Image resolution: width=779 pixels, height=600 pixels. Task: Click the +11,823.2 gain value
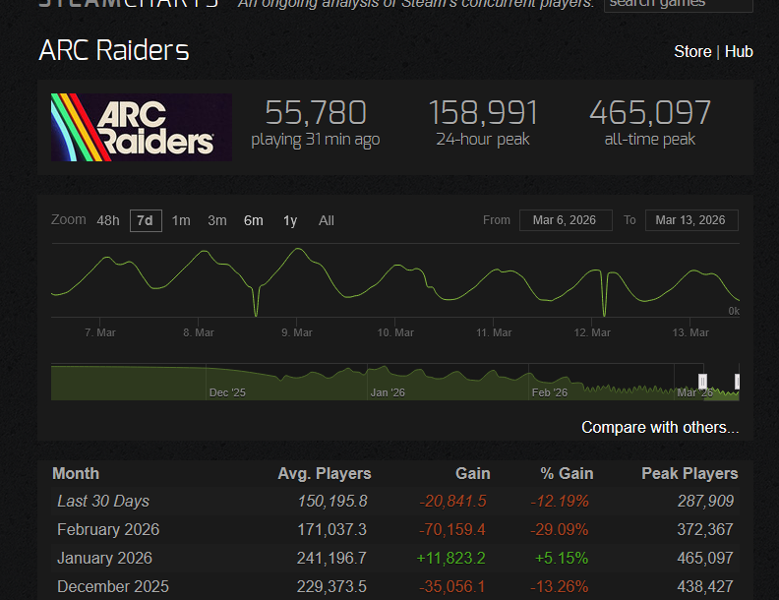pyautogui.click(x=451, y=559)
